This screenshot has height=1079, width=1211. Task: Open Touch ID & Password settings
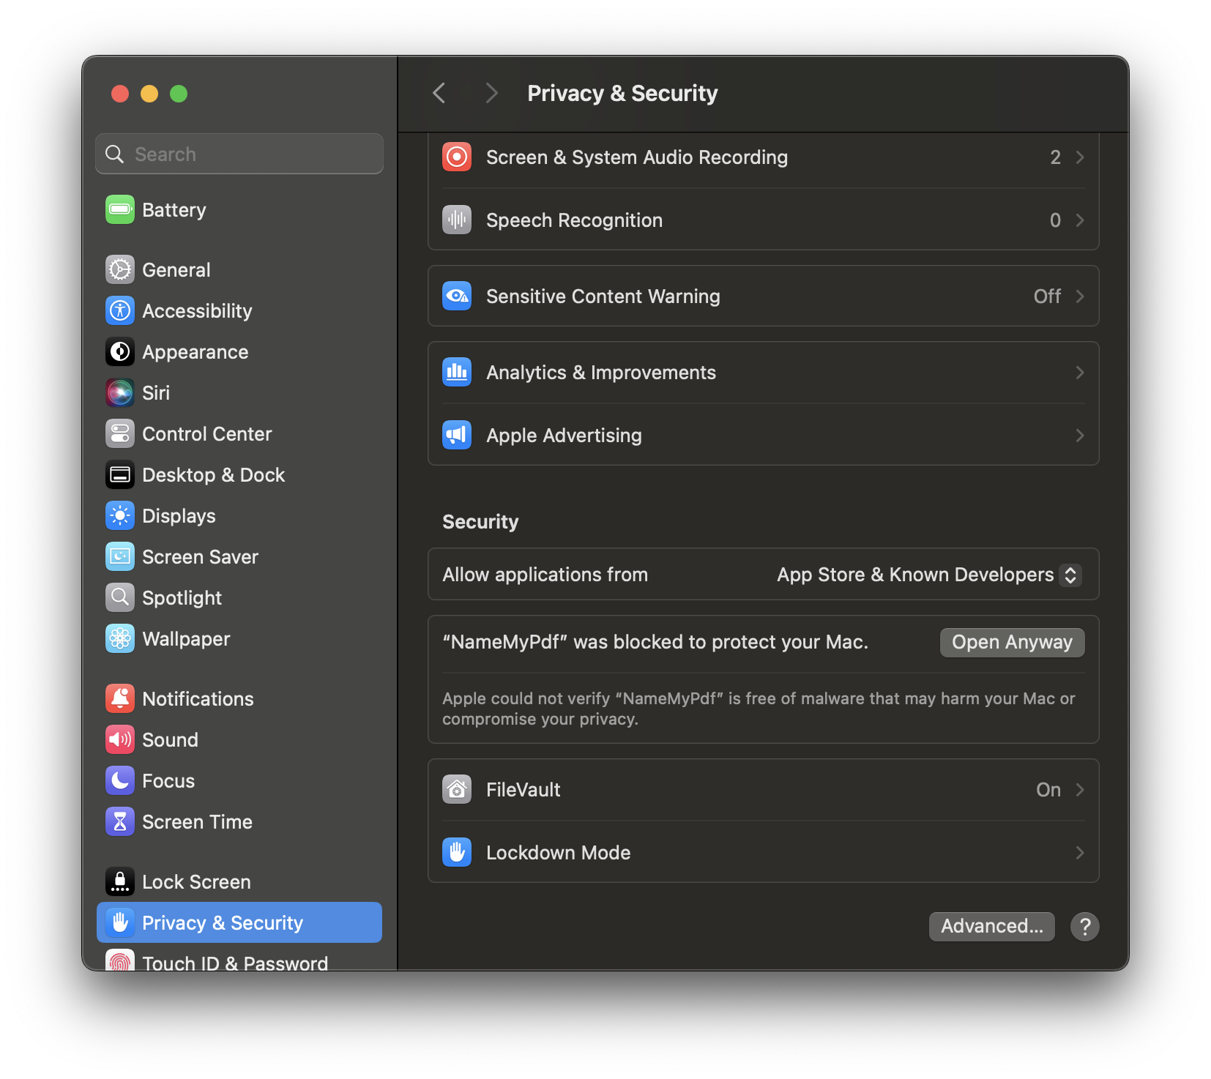tap(234, 962)
